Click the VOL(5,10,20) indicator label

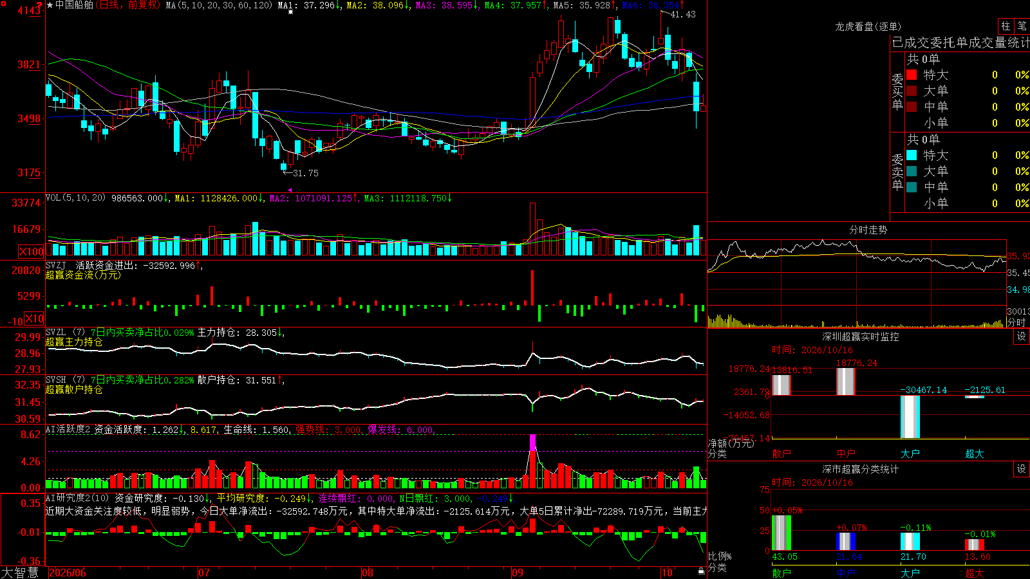pyautogui.click(x=75, y=198)
